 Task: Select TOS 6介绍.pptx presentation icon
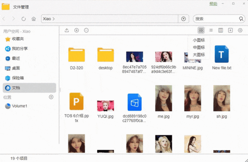76,101
